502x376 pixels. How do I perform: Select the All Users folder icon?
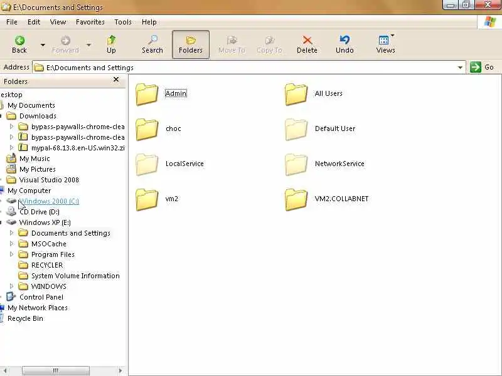coord(296,95)
